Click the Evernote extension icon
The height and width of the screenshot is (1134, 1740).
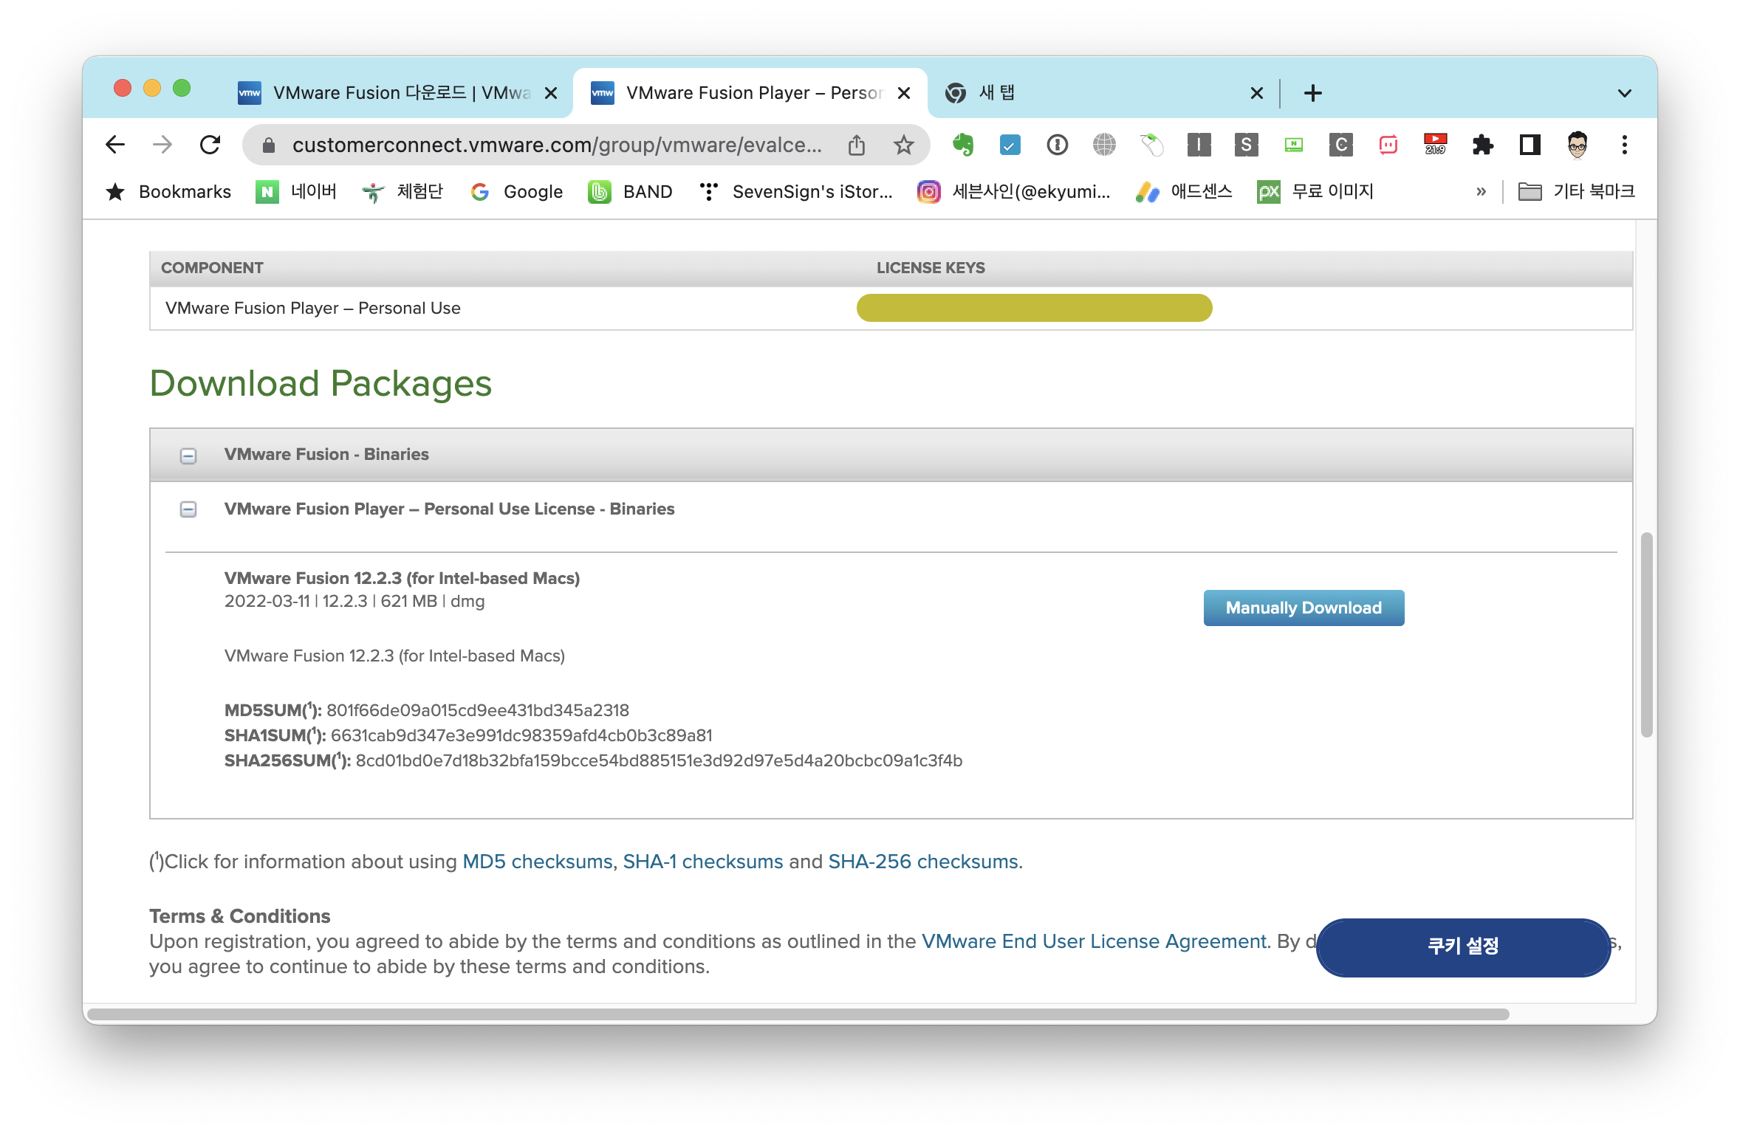(x=962, y=145)
